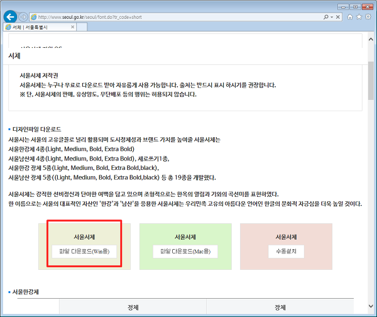The image size is (377, 317).
Task: Click the 서체 page heading
Action: tap(14, 56)
